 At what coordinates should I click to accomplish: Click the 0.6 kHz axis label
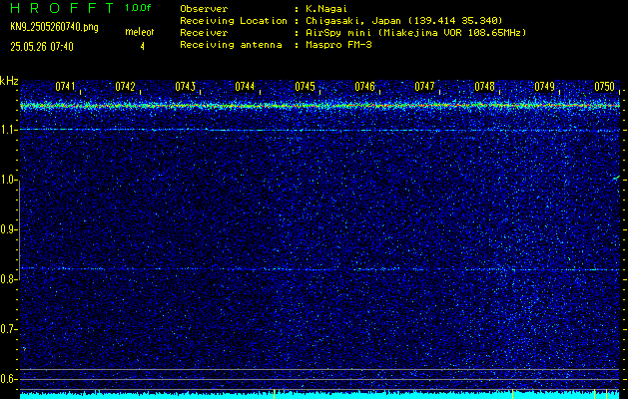tap(8, 379)
